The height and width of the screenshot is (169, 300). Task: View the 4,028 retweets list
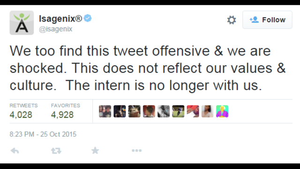point(23,111)
